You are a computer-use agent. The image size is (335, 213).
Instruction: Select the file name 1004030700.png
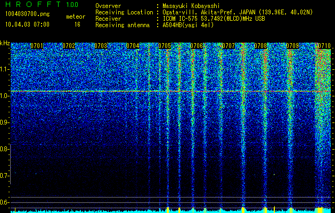point(28,14)
